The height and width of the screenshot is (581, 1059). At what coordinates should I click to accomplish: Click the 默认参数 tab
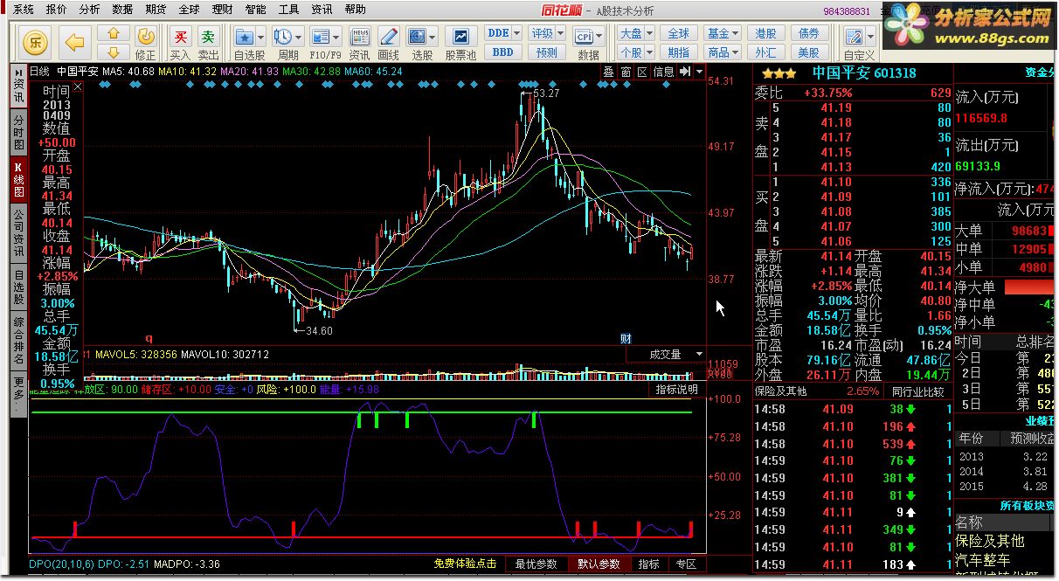click(x=599, y=564)
